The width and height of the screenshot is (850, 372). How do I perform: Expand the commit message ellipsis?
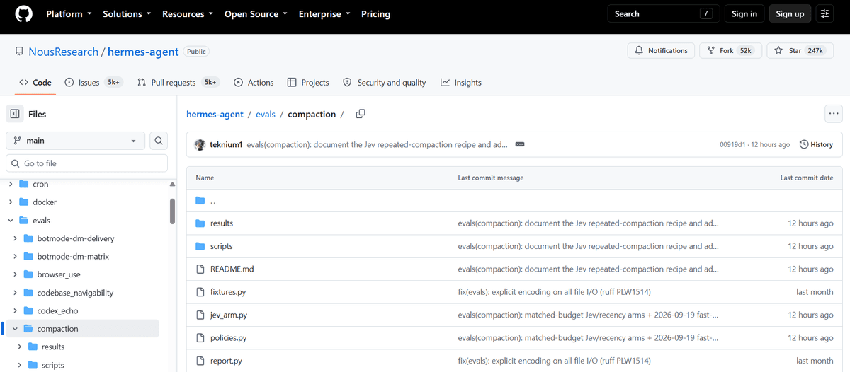point(520,144)
